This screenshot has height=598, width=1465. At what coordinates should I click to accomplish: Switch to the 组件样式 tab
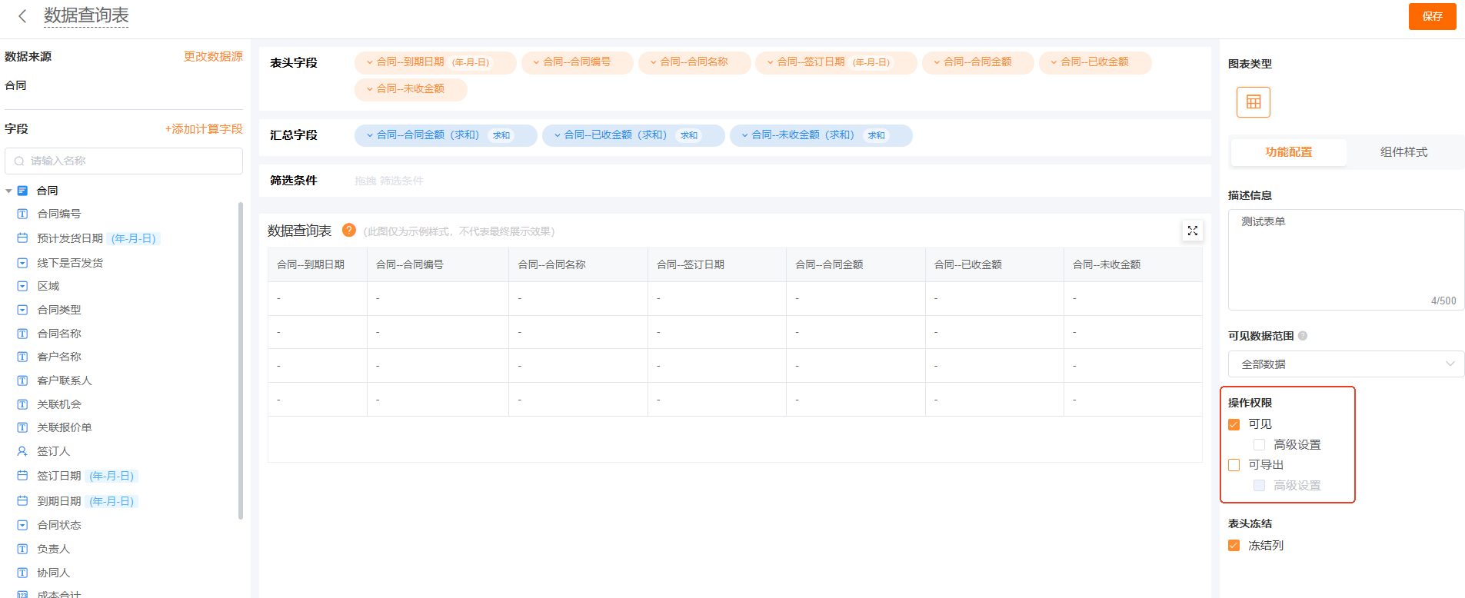(x=1403, y=152)
